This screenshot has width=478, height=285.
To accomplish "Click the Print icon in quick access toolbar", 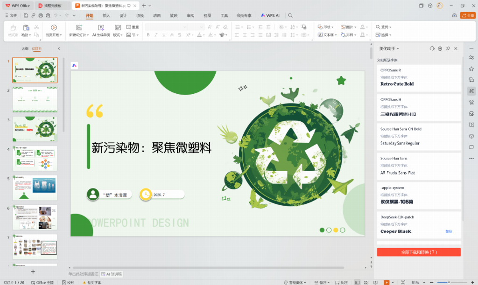I will tap(41, 15).
